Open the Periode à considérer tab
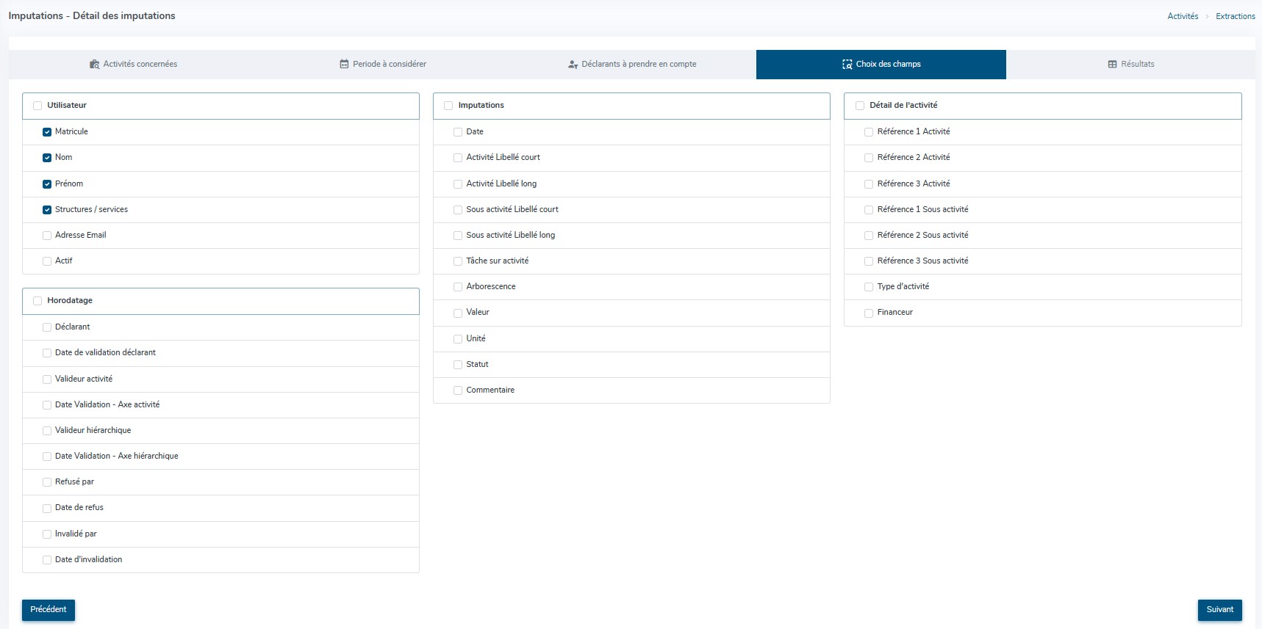This screenshot has width=1262, height=629. click(383, 65)
